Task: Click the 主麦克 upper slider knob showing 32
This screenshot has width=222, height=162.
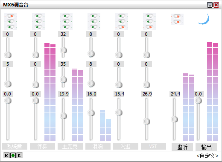Action: coord(63,50)
